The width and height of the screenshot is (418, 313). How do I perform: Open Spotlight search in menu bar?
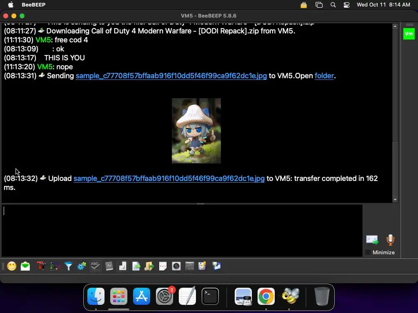tap(333, 5)
